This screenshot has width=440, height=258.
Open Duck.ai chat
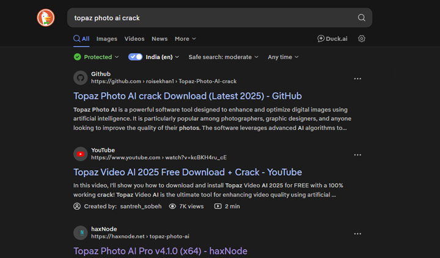click(x=332, y=38)
